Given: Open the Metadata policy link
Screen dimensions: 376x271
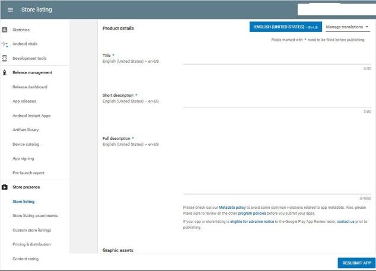Looking at the screenshot, I should (x=232, y=208).
